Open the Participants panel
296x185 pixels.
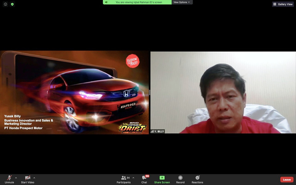click(x=124, y=179)
